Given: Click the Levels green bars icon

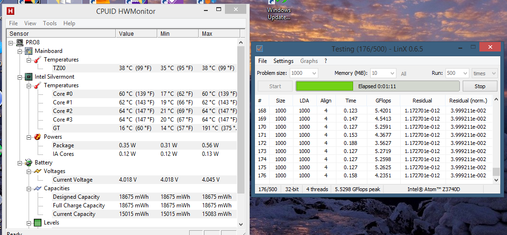Looking at the screenshot, I should 38,223.
